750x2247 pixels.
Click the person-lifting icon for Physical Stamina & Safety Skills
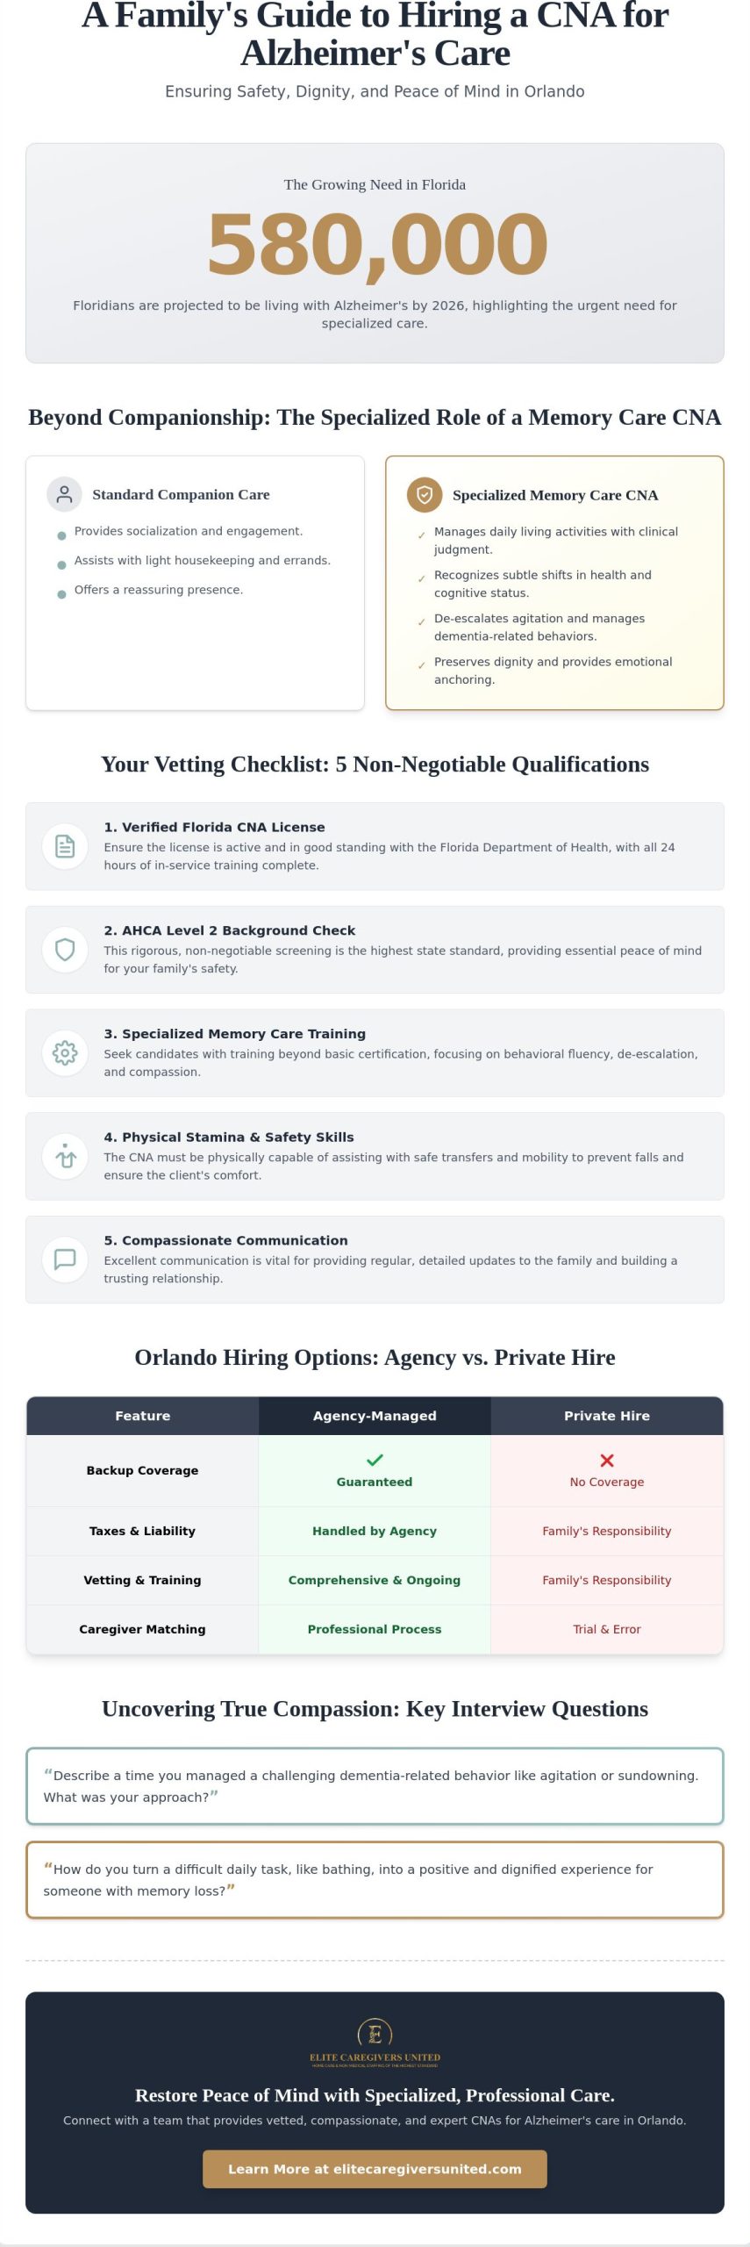coord(65,1156)
